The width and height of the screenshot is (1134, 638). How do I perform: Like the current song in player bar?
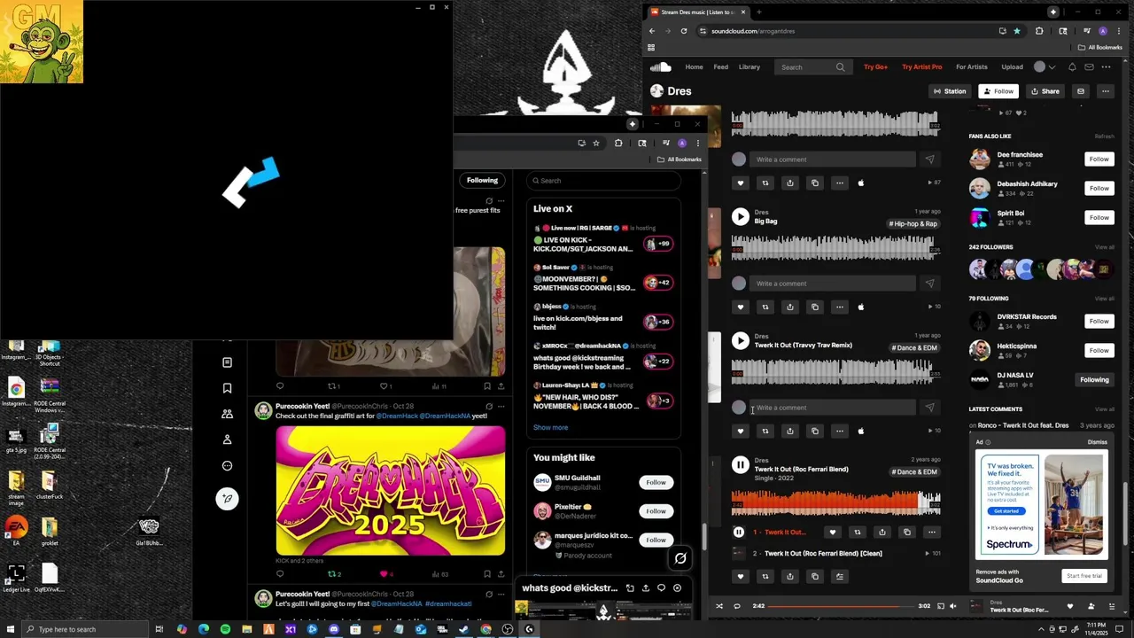tap(1069, 606)
